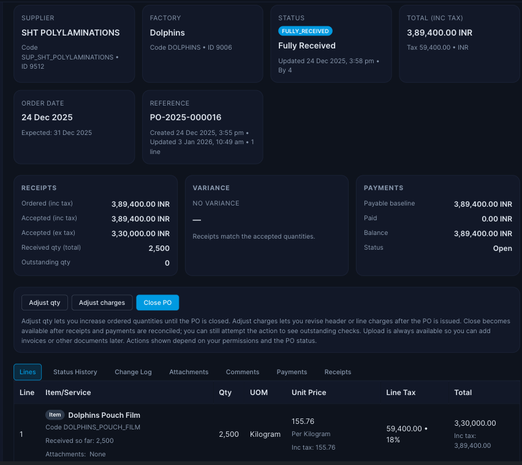The image size is (522, 465).
Task: Click the Order Date 24 Dec 2025 card
Action: click(x=48, y=117)
